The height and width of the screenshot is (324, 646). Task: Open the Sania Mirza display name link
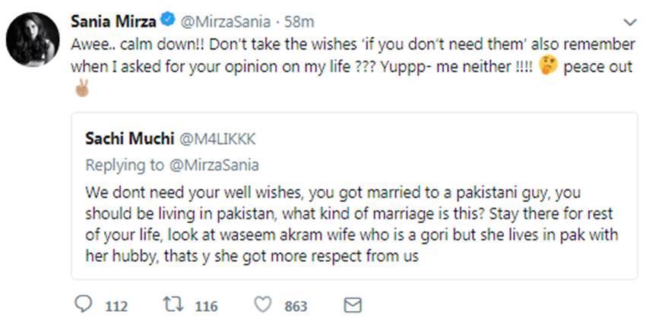[106, 18]
